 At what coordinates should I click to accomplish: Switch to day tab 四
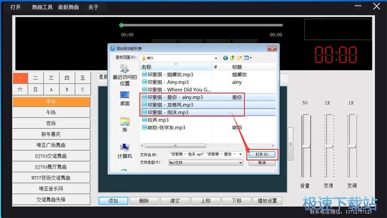(x=67, y=78)
